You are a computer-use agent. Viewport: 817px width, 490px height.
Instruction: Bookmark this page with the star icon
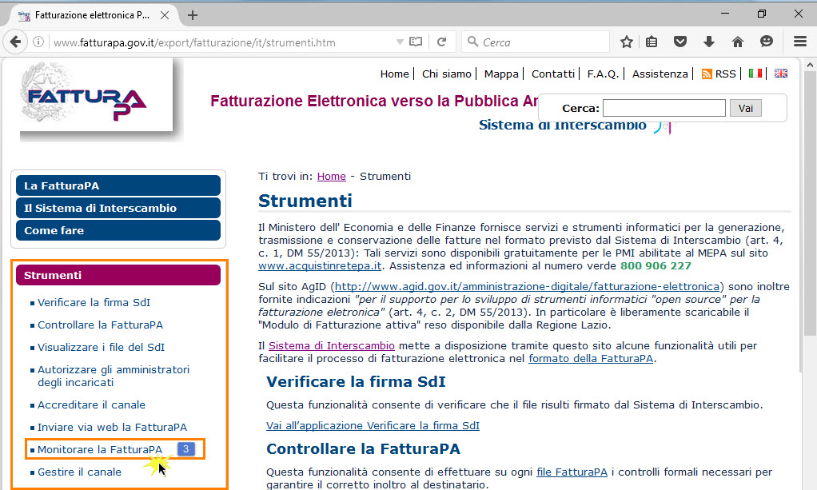pos(626,42)
